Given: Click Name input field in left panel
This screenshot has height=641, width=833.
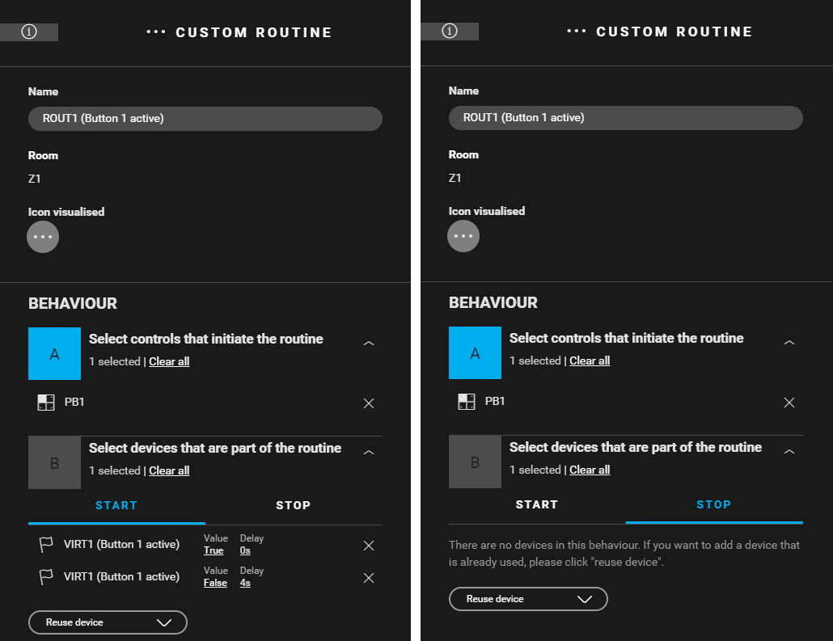Looking at the screenshot, I should pos(205,119).
